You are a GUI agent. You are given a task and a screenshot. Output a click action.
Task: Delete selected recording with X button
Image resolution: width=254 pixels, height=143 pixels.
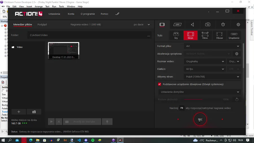59,122
